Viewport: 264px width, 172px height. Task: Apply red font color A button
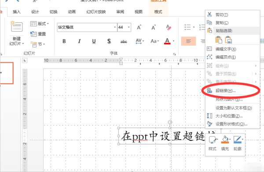[167, 41]
